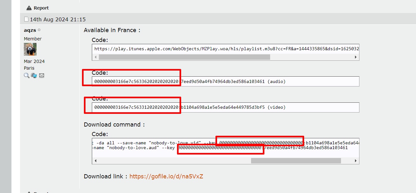416x193 pixels.
Task: Click the envelope icon to message aqzs
Action: coord(42,75)
